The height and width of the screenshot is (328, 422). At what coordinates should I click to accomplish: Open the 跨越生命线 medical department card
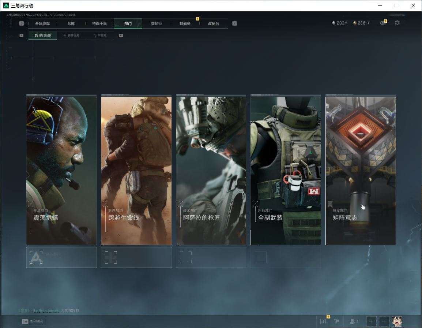click(136, 170)
